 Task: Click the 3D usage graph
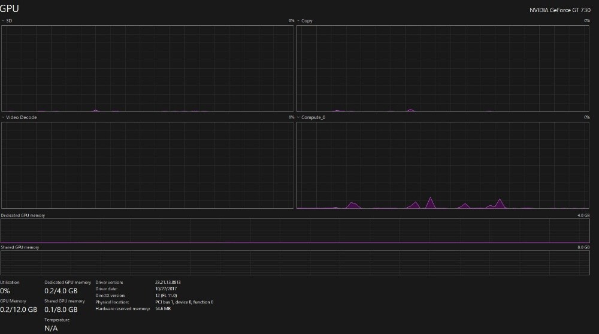(x=147, y=69)
